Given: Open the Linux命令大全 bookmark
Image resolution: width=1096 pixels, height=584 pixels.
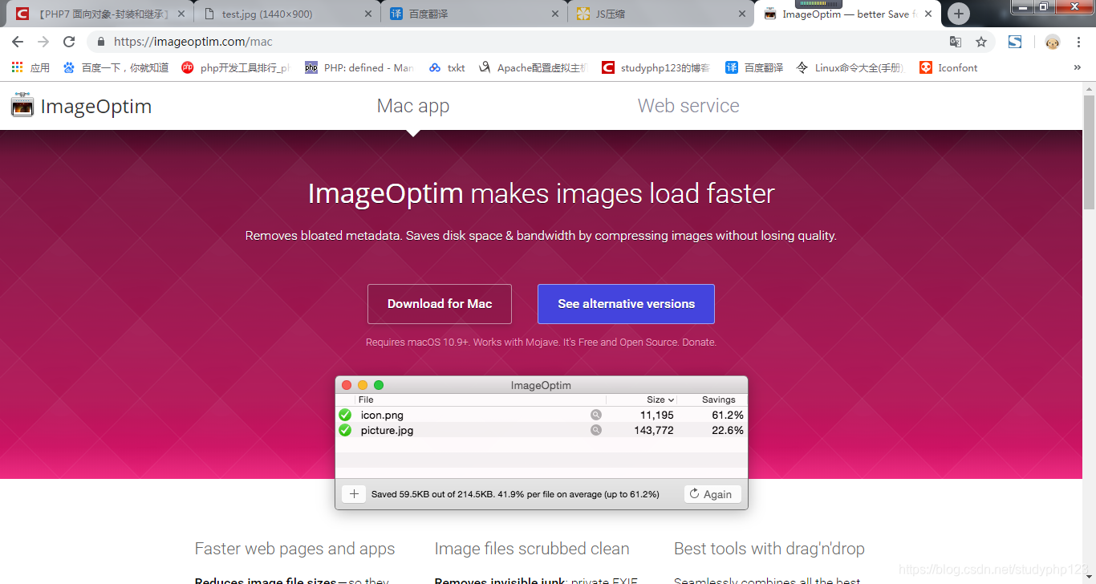Looking at the screenshot, I should click(x=850, y=67).
